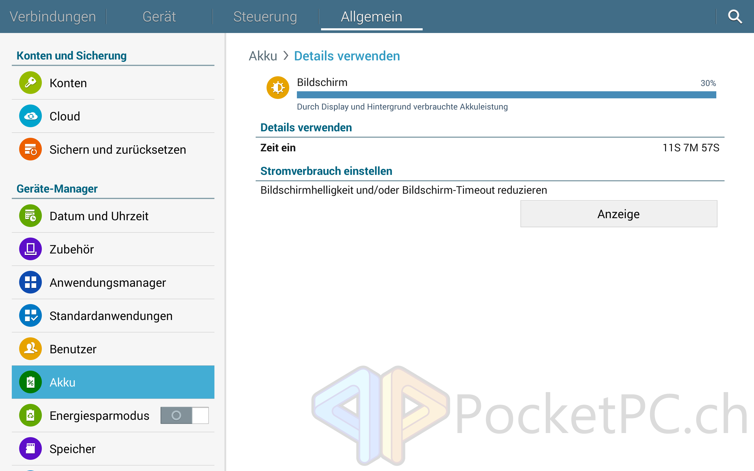This screenshot has height=471, width=754.
Task: Click the Stromverbrauch einstellen header
Action: pyautogui.click(x=326, y=171)
